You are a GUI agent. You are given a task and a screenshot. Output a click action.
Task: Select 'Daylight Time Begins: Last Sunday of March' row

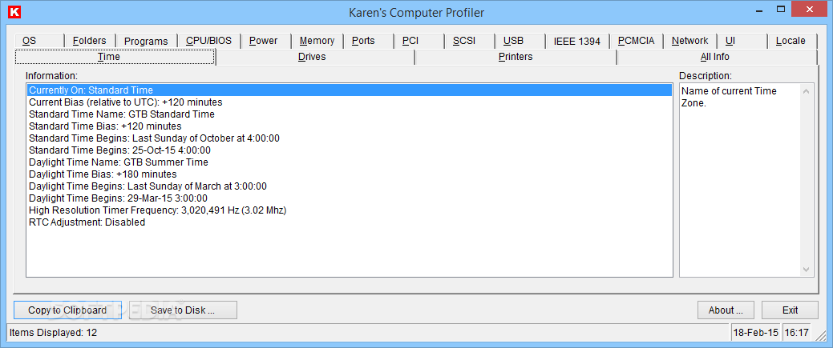coord(350,186)
